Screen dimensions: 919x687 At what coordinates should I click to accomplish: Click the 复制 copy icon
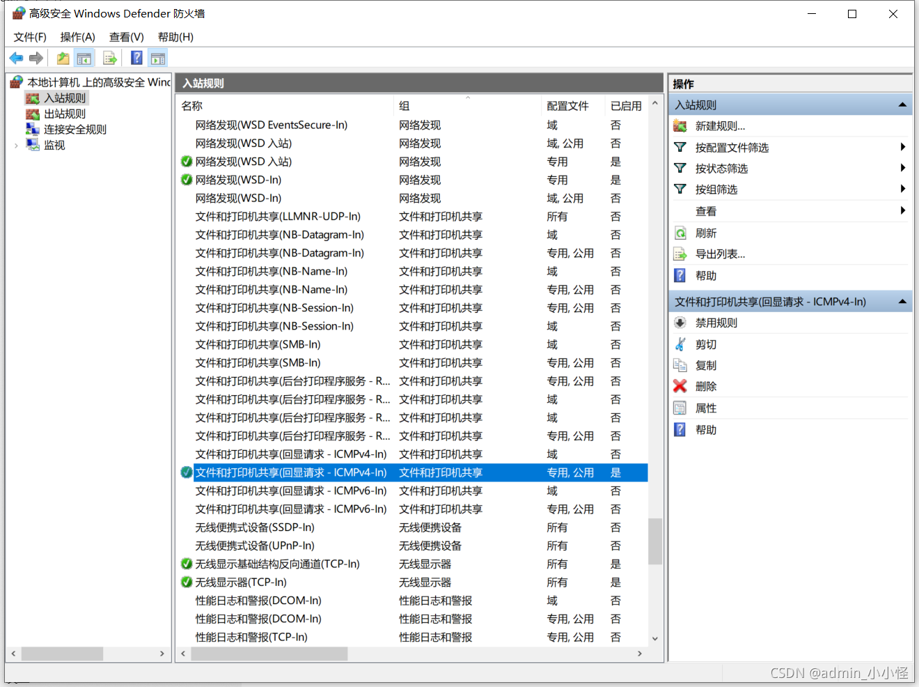click(680, 365)
